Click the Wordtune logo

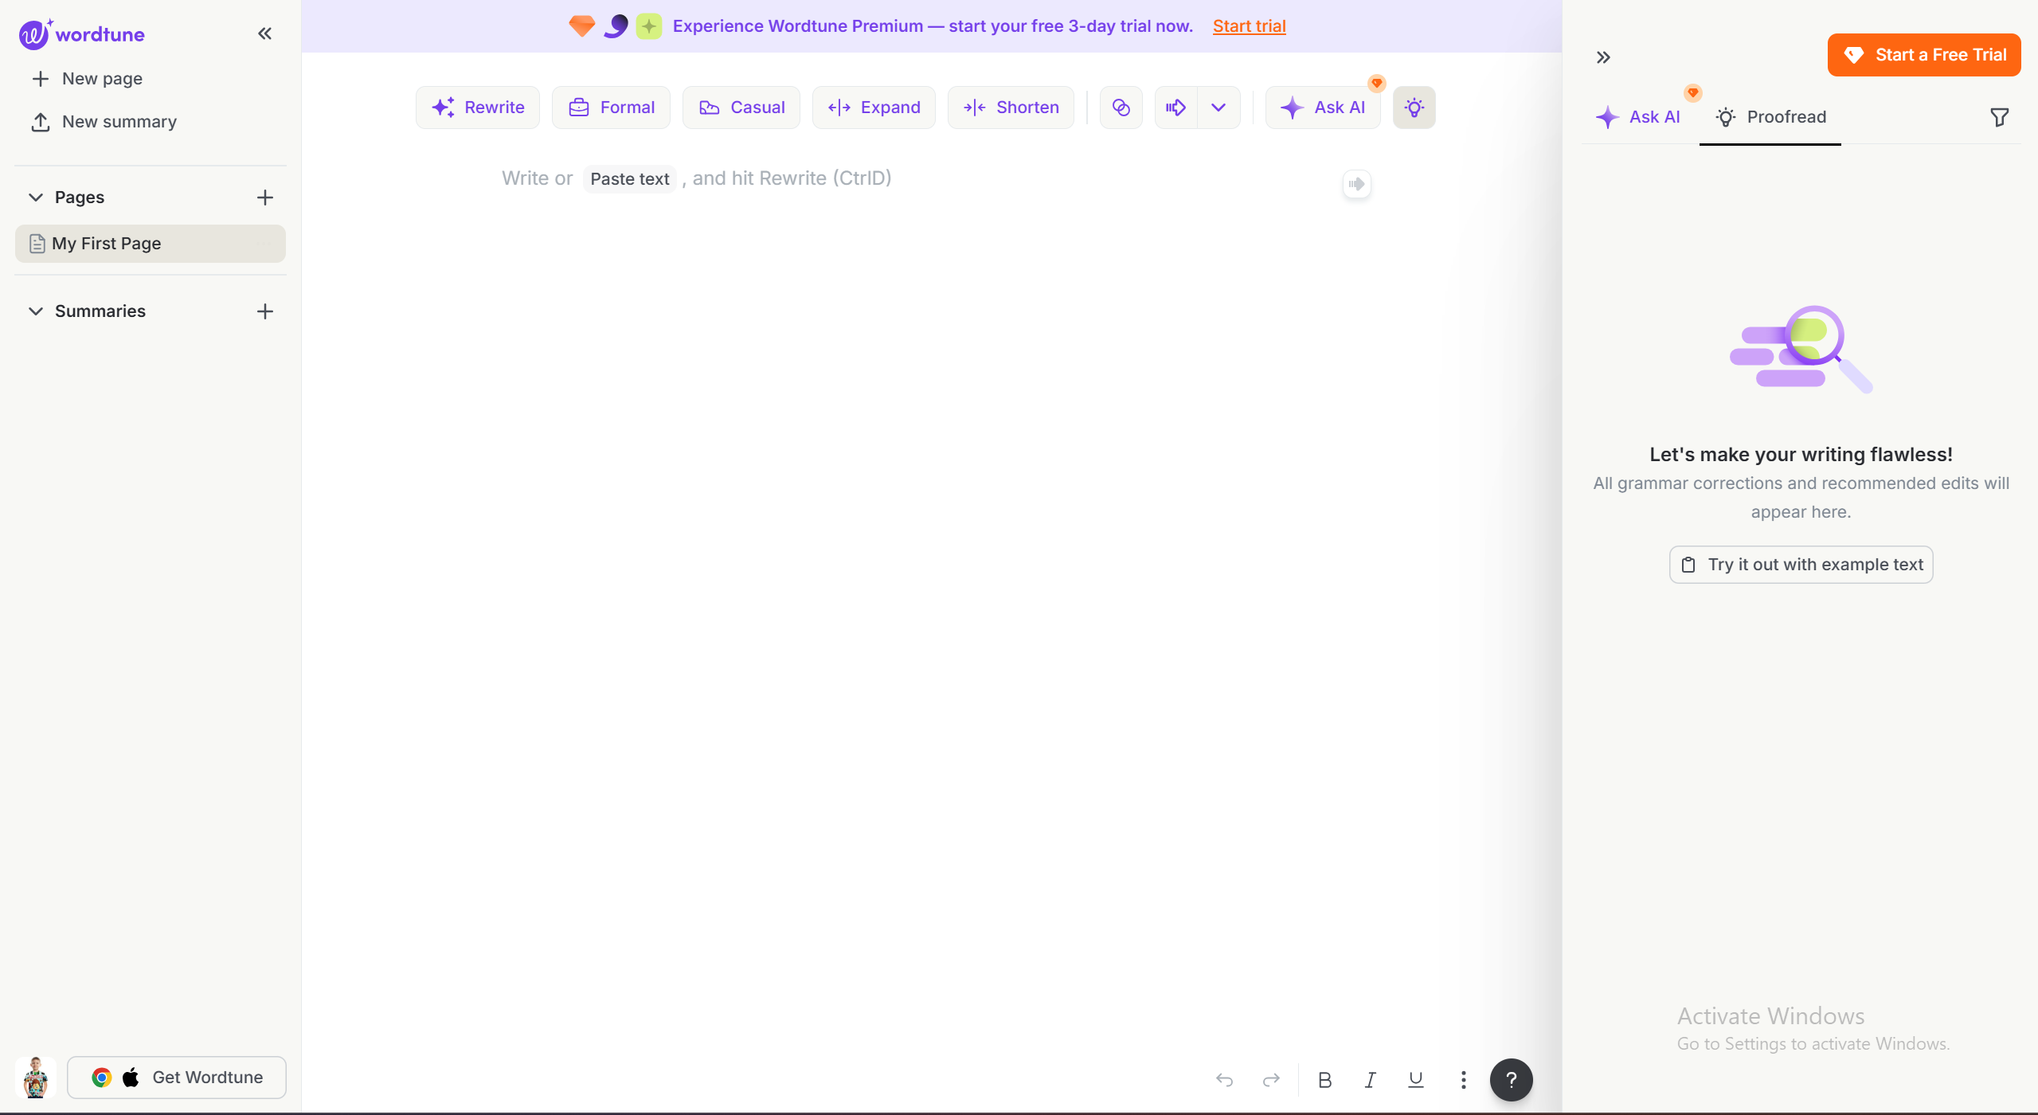tap(82, 33)
